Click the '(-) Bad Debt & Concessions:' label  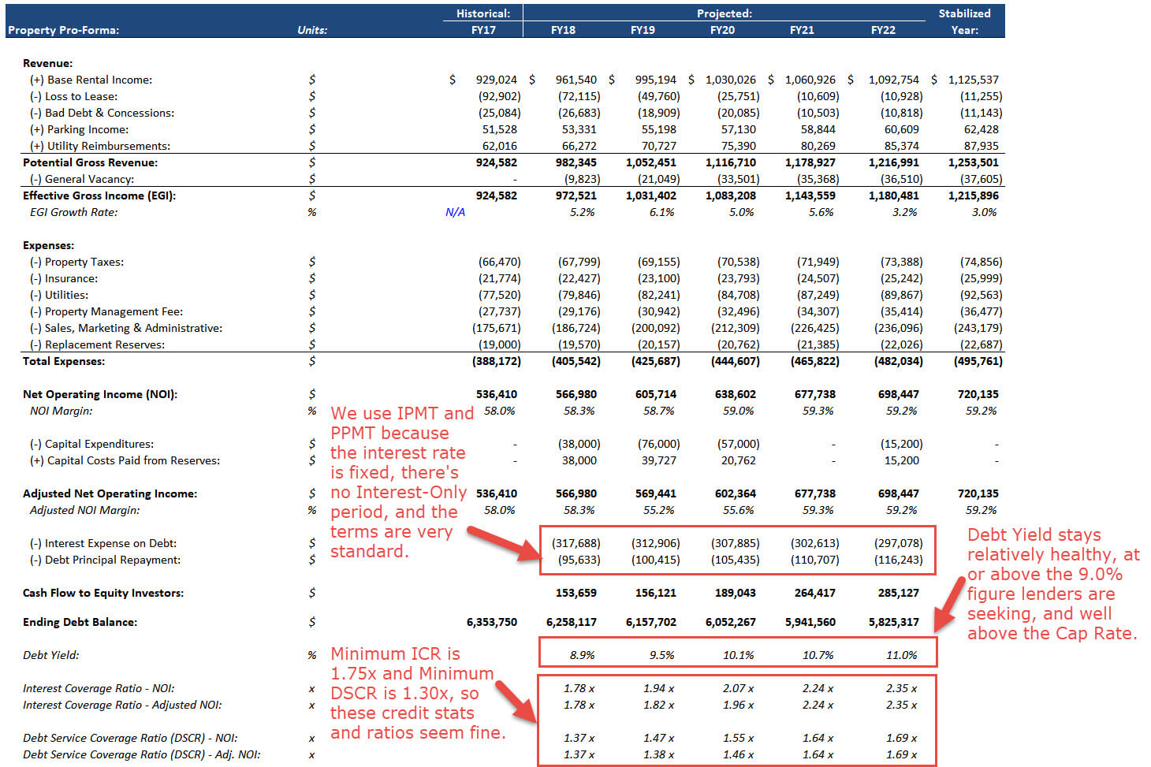(x=102, y=113)
